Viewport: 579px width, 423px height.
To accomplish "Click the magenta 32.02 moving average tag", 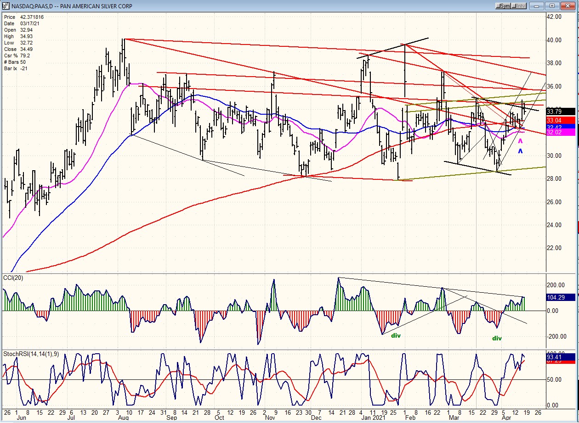I will tap(560, 132).
